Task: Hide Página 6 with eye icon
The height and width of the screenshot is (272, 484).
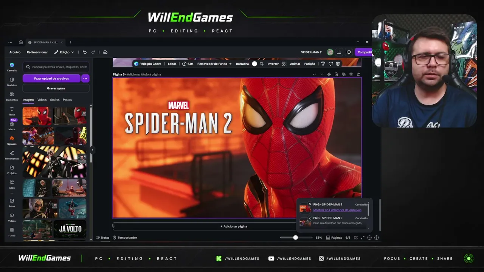Action: (x=329, y=74)
